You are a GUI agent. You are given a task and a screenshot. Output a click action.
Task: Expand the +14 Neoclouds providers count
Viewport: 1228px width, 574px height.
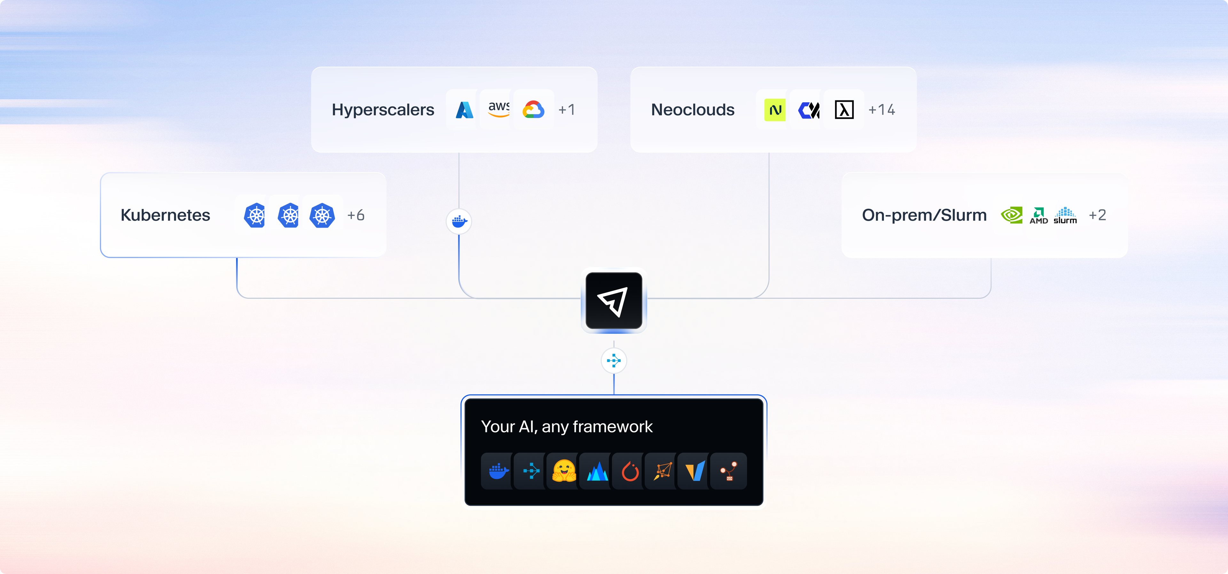point(881,110)
